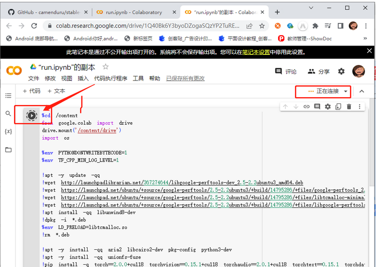The image size is (376, 267).
Task: Copy link to cell icon
Action: [307, 107]
